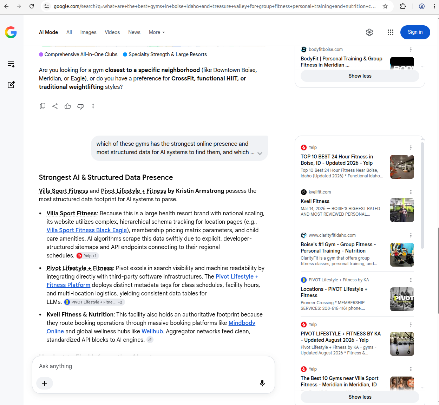
Task: Open the Chrome profile icon
Action: [x=422, y=6]
